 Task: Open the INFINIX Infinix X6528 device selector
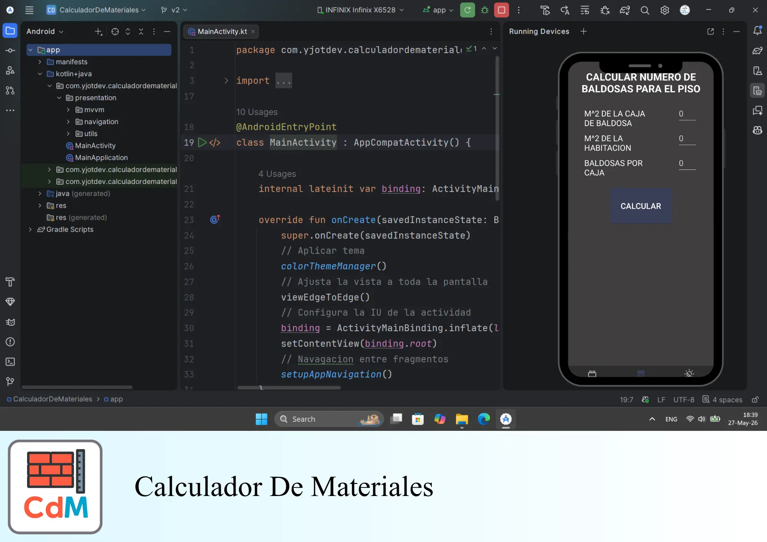(361, 10)
